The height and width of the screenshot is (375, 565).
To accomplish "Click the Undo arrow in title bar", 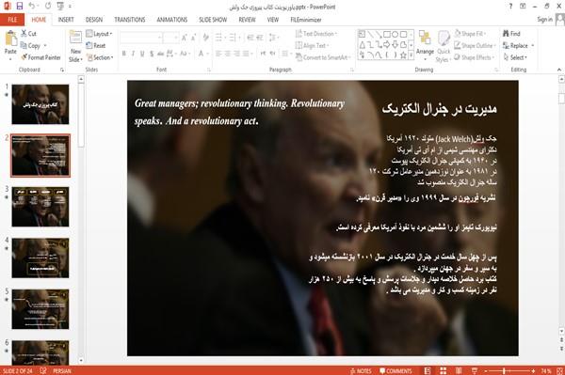I will (32, 7).
